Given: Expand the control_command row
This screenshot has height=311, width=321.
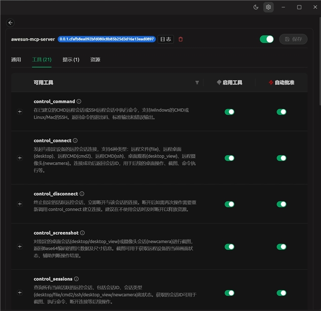Looking at the screenshot, I should pyautogui.click(x=20, y=112).
